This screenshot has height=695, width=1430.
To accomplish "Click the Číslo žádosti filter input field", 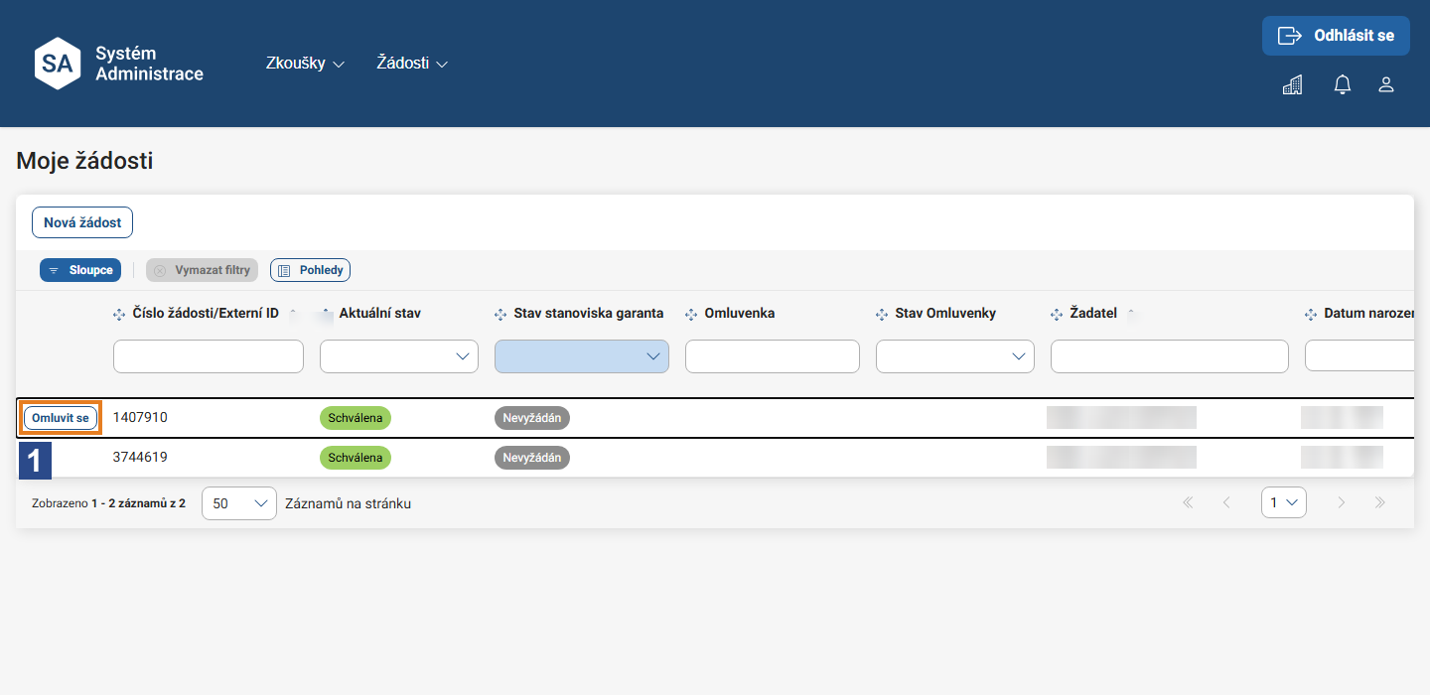I will click(209, 356).
